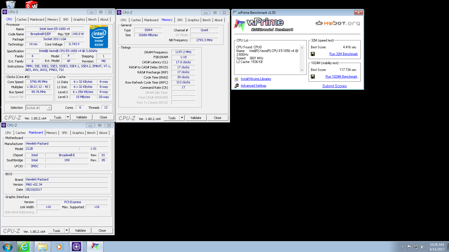Screen dimensions: 449x252
Task: Open Graphics tab in Memory CPU-Z window
Action: coord(193,20)
